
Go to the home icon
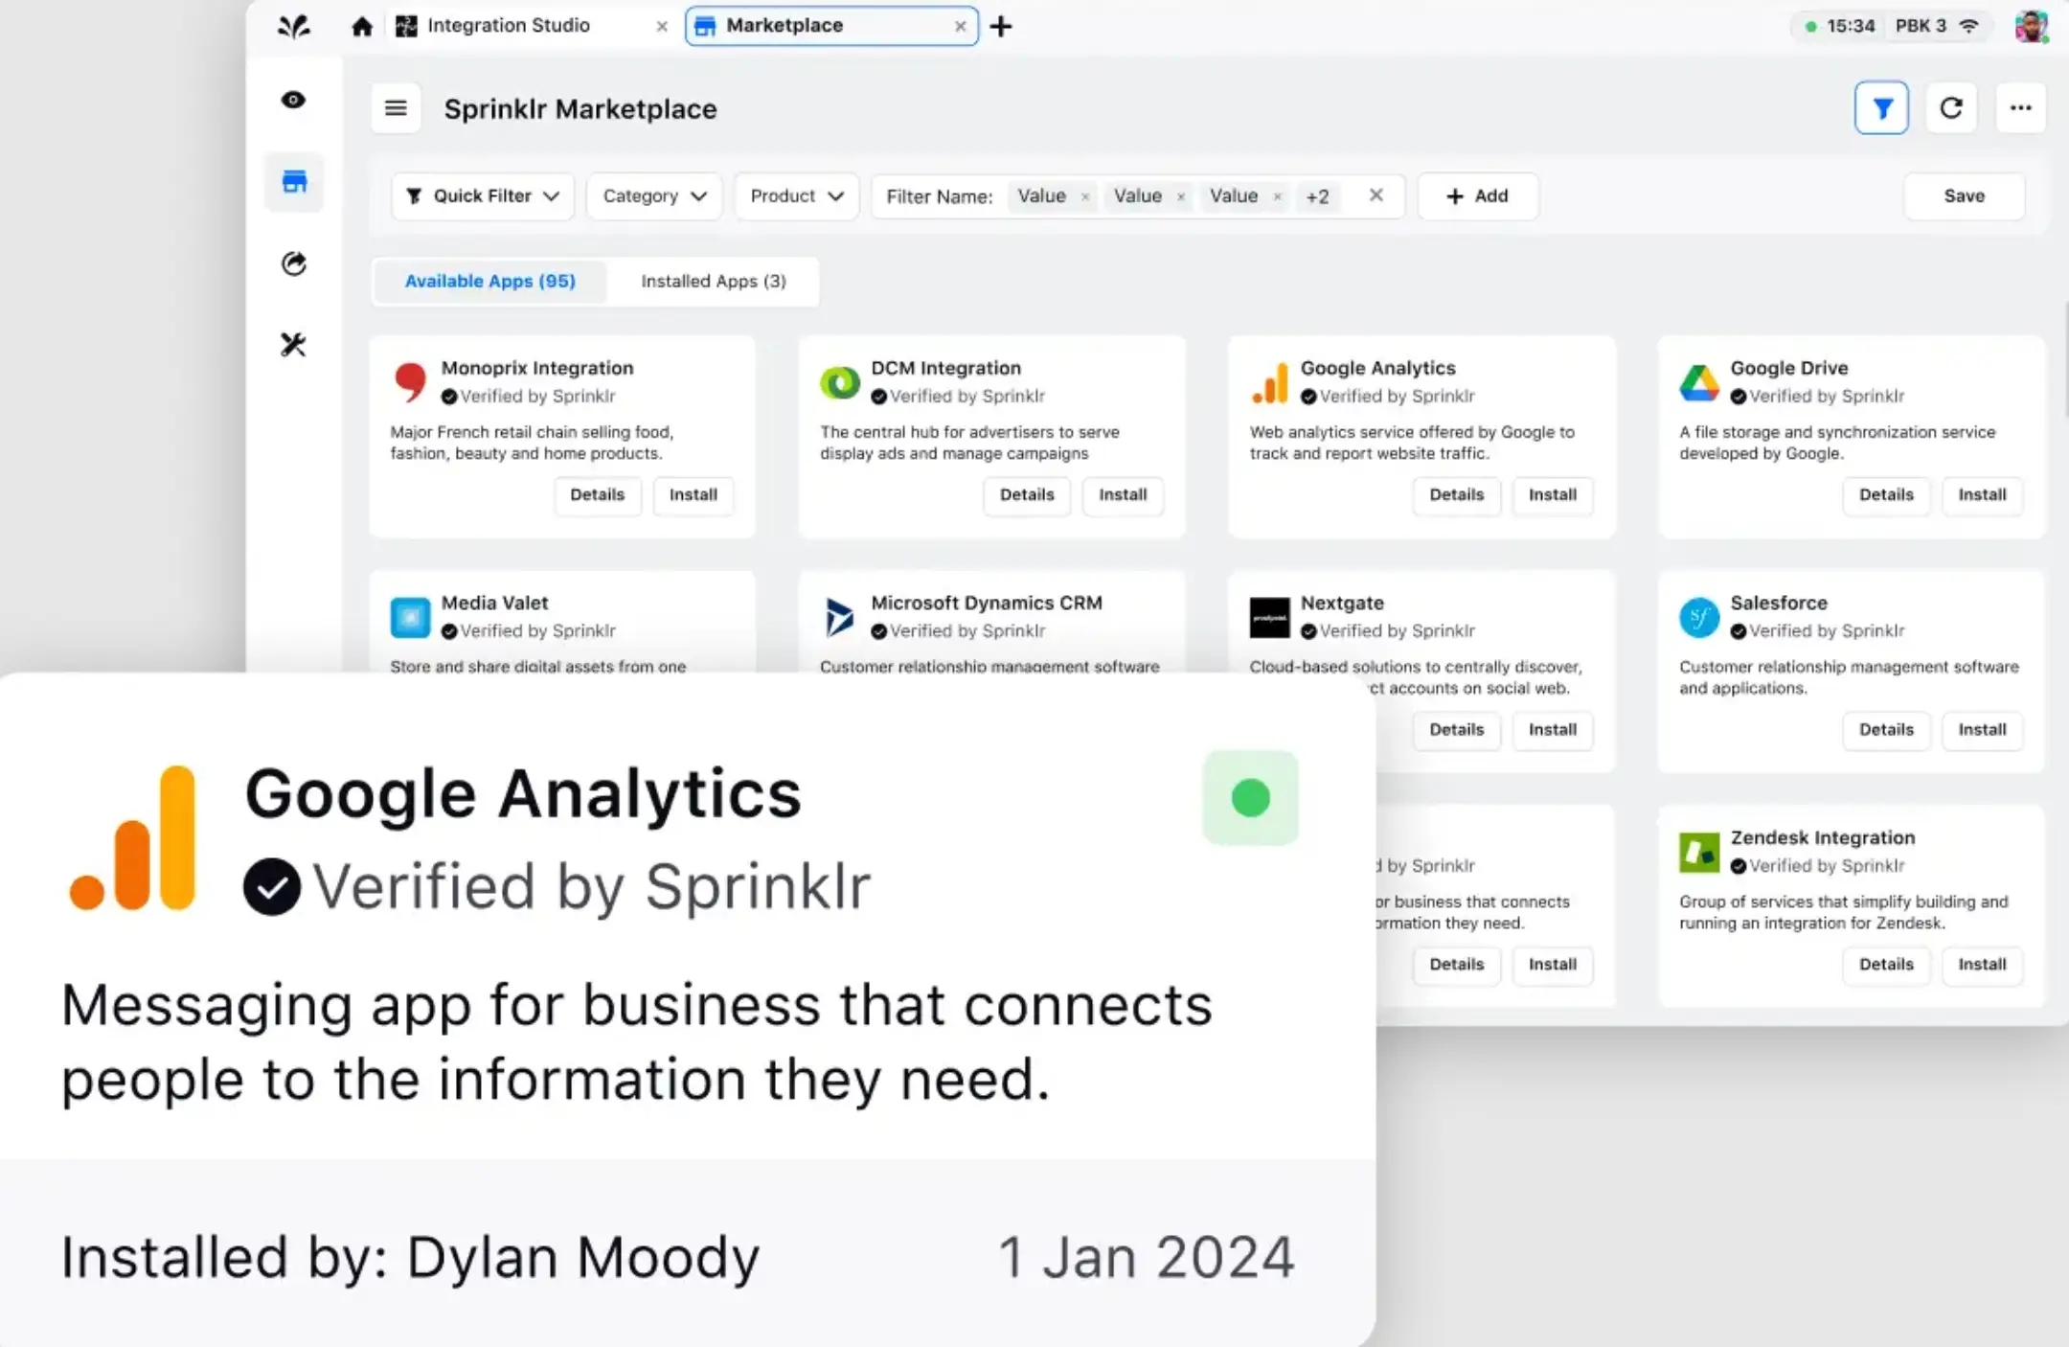(361, 26)
